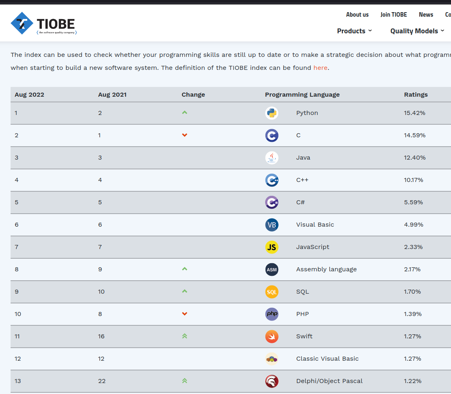Click Delphi's Aug 2021 rank 22
451x394 pixels.
point(102,381)
